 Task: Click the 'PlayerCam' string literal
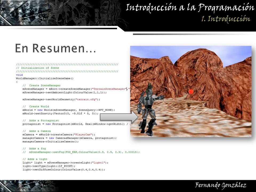[x=83, y=134]
